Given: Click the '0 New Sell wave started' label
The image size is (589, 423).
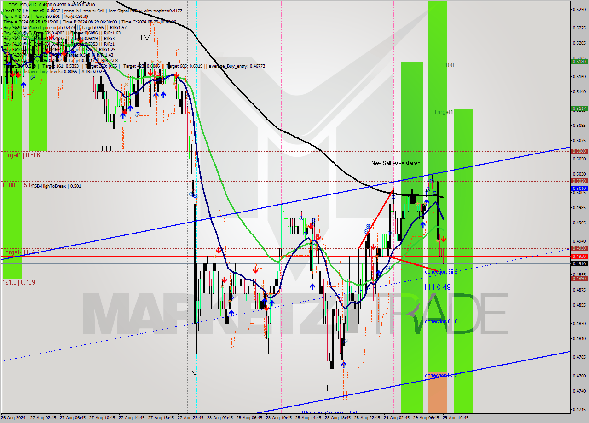Looking at the screenshot, I should pyautogui.click(x=393, y=163).
